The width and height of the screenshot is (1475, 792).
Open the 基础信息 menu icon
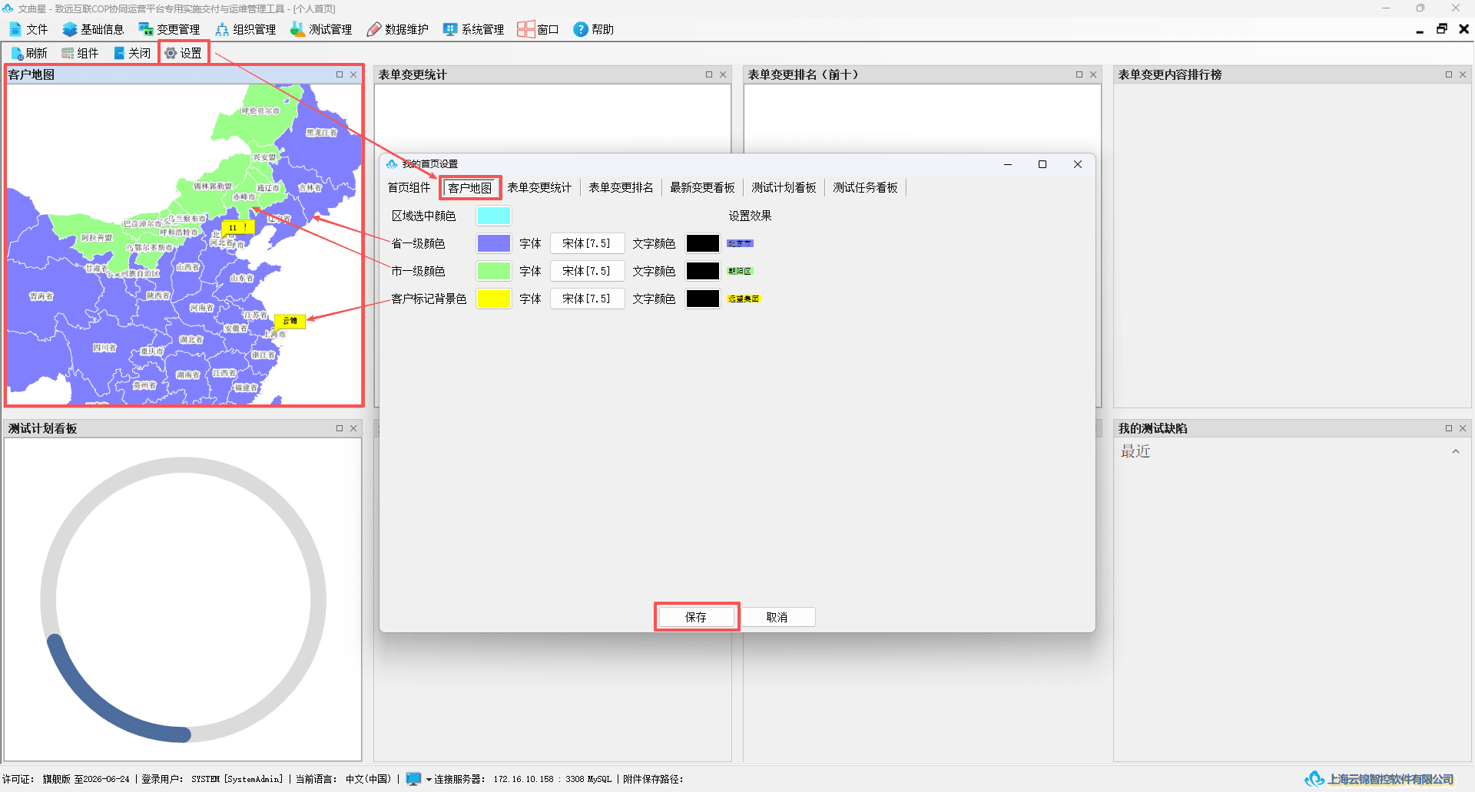tap(70, 29)
